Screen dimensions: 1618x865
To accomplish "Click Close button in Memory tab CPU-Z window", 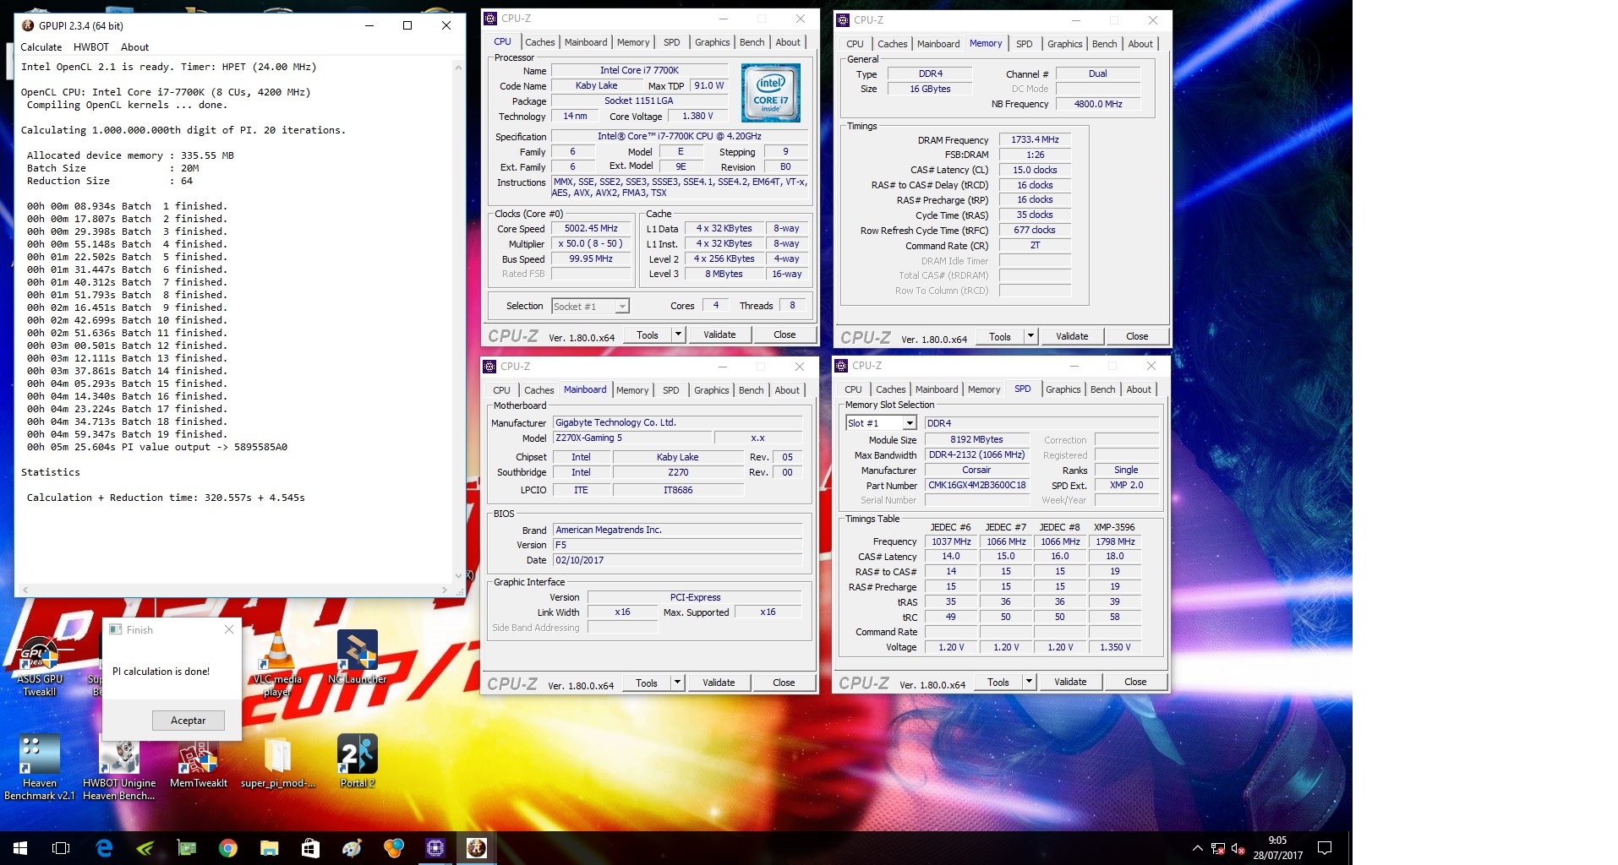I will click(1137, 336).
